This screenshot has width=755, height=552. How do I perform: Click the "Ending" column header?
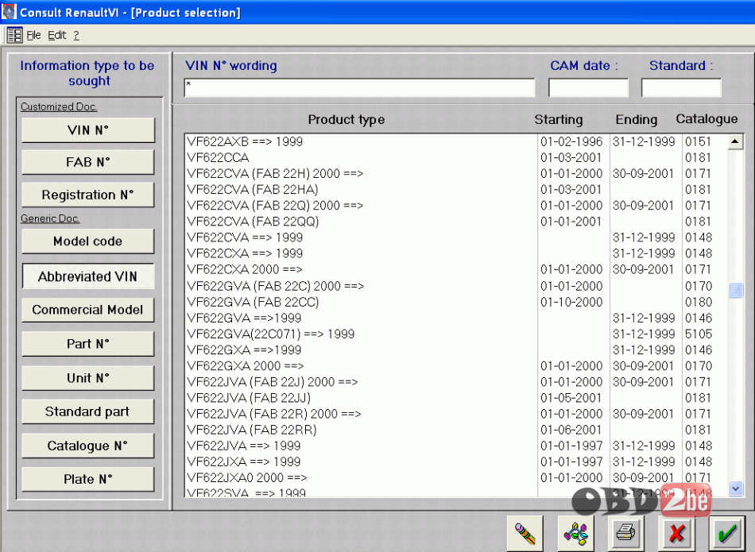636,119
